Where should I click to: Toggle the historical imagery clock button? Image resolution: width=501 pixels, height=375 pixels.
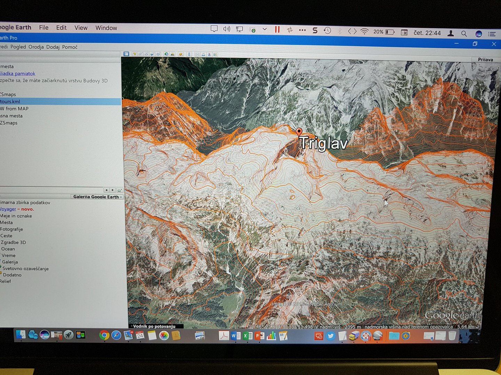(166, 54)
